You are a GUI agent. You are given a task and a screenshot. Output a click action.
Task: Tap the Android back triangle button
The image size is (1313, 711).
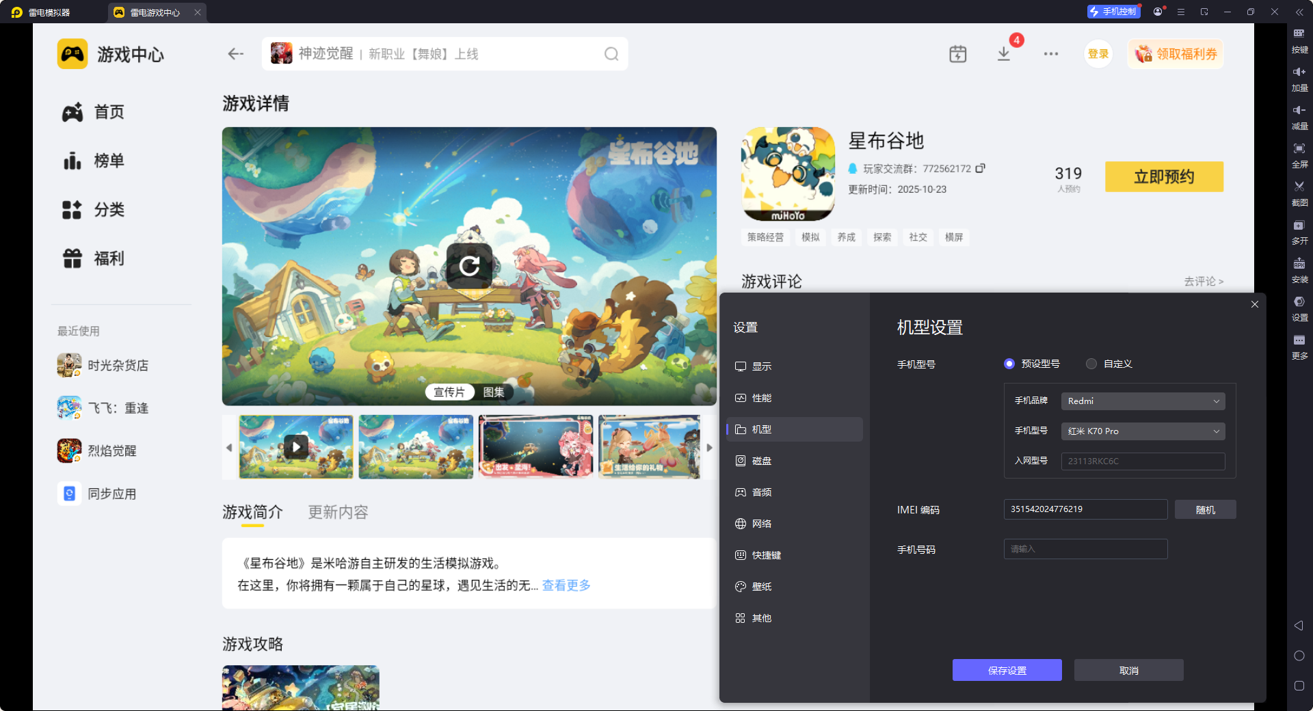tap(1299, 626)
